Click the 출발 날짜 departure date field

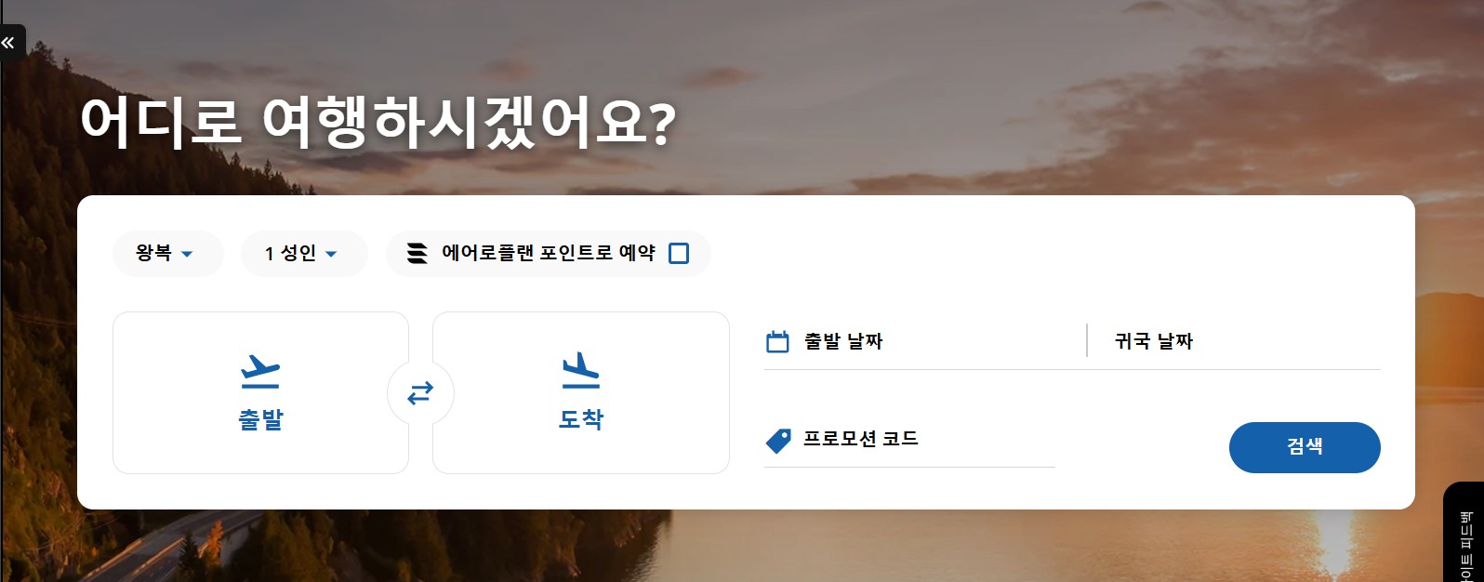(924, 342)
